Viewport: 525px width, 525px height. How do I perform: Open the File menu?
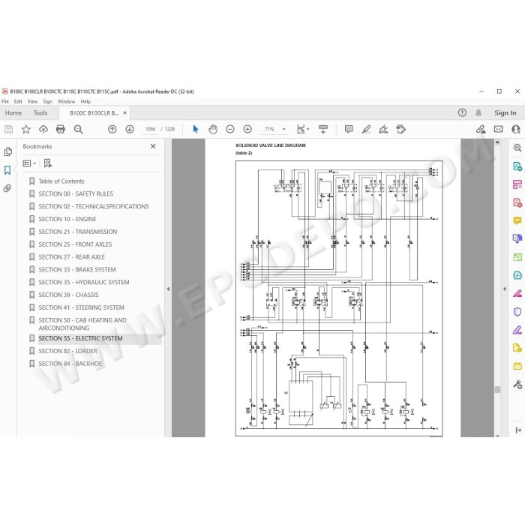(x=5, y=101)
